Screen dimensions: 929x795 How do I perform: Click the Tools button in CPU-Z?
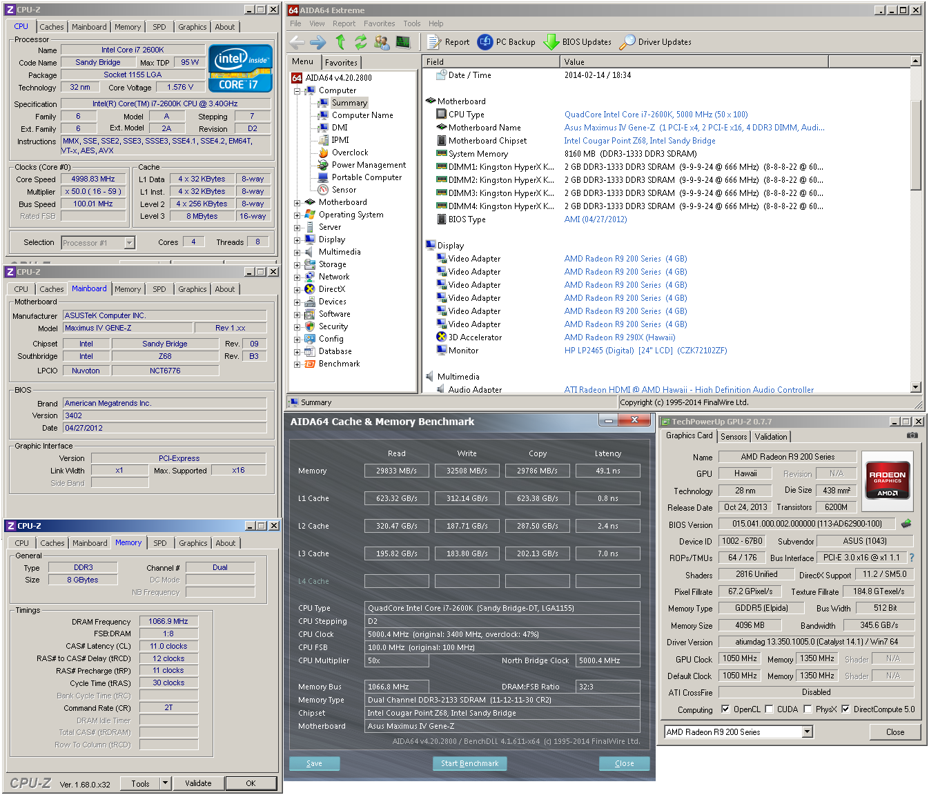point(140,783)
